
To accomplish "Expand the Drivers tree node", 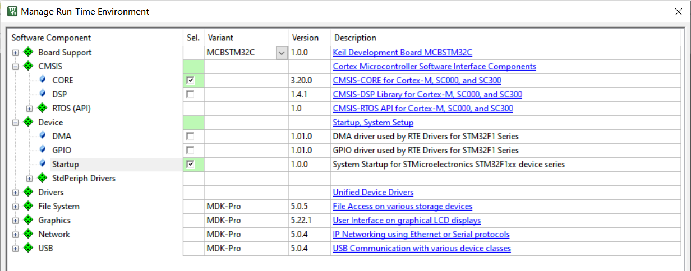I will point(16,193).
